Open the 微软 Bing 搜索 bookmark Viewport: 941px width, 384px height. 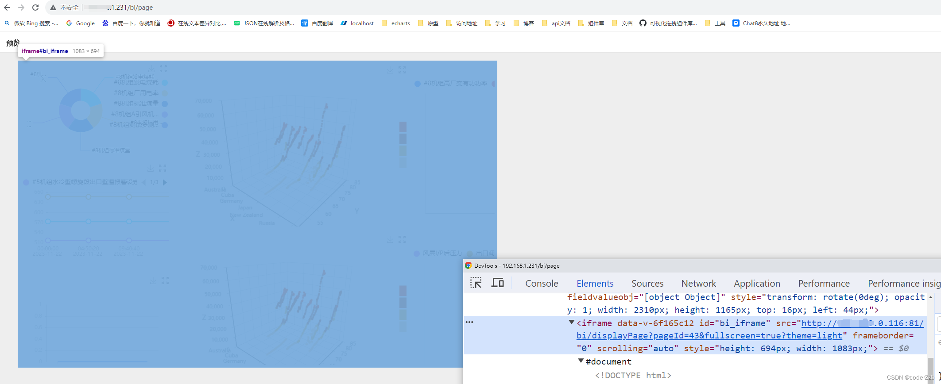(31, 23)
